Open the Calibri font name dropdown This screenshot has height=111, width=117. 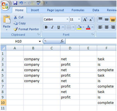(67, 19)
